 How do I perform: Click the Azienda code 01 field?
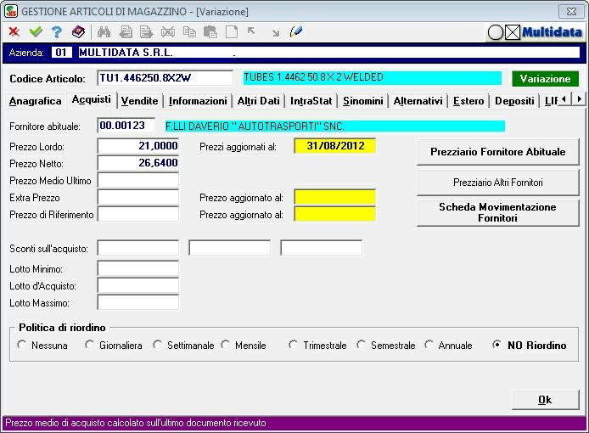[62, 53]
